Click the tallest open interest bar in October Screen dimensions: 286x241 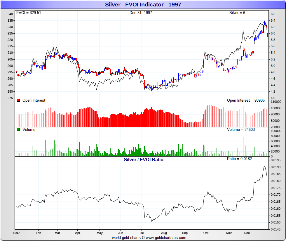point(211,115)
